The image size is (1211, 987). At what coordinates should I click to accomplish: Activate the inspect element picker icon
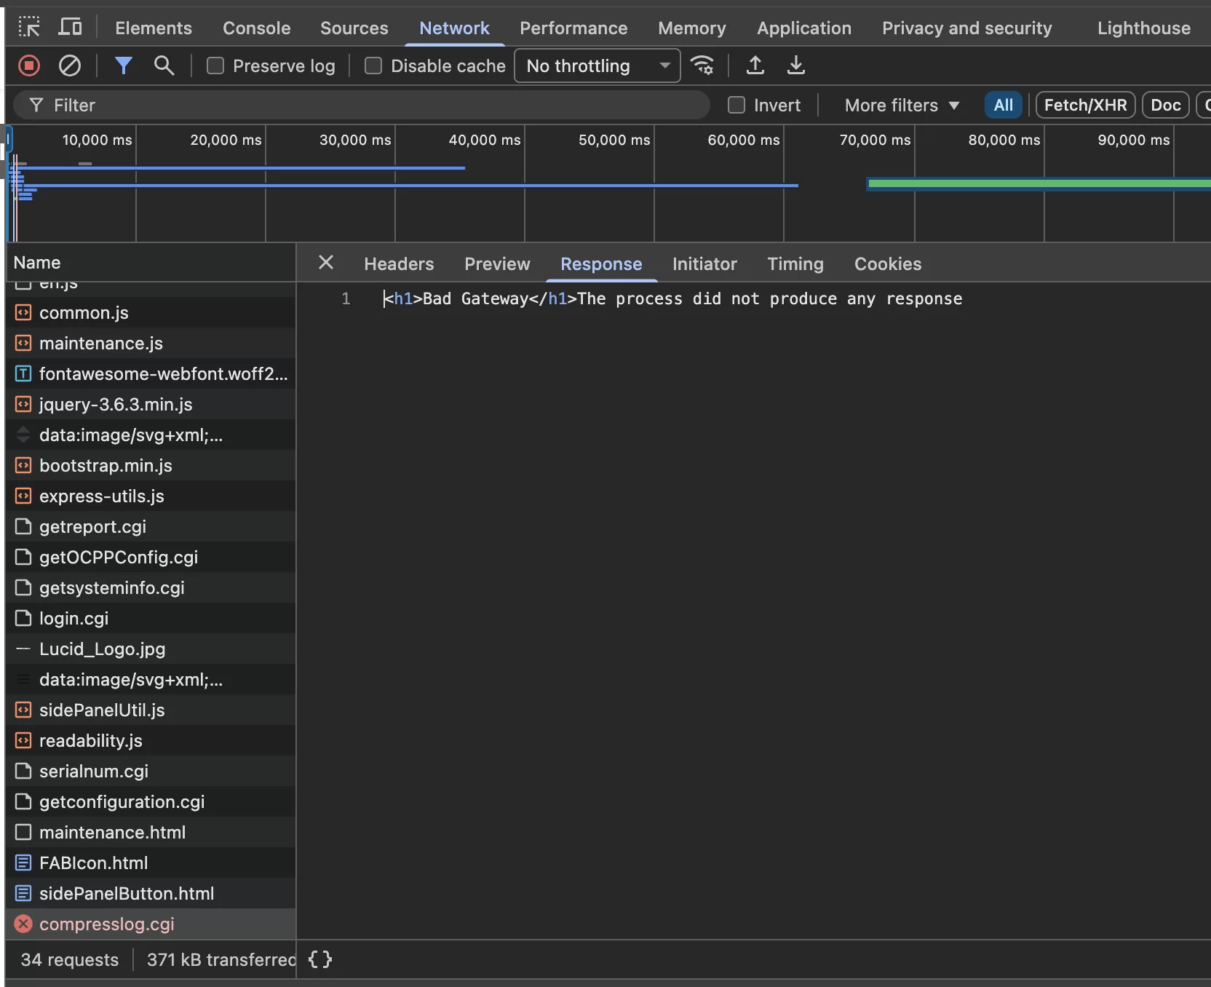29,27
